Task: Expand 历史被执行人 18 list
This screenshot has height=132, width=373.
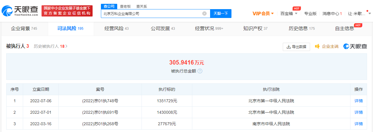Action: click(51, 46)
